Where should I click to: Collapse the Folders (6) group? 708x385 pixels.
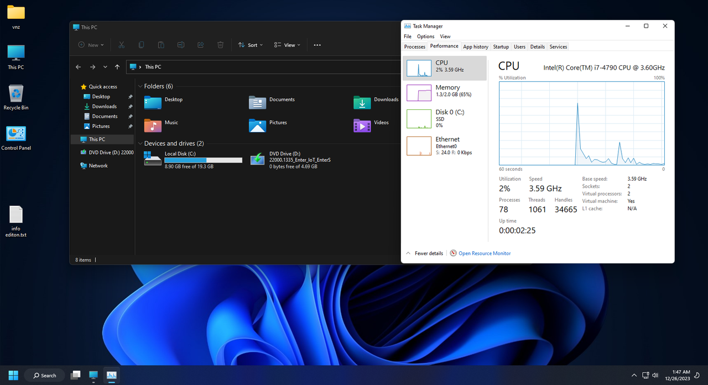click(139, 86)
